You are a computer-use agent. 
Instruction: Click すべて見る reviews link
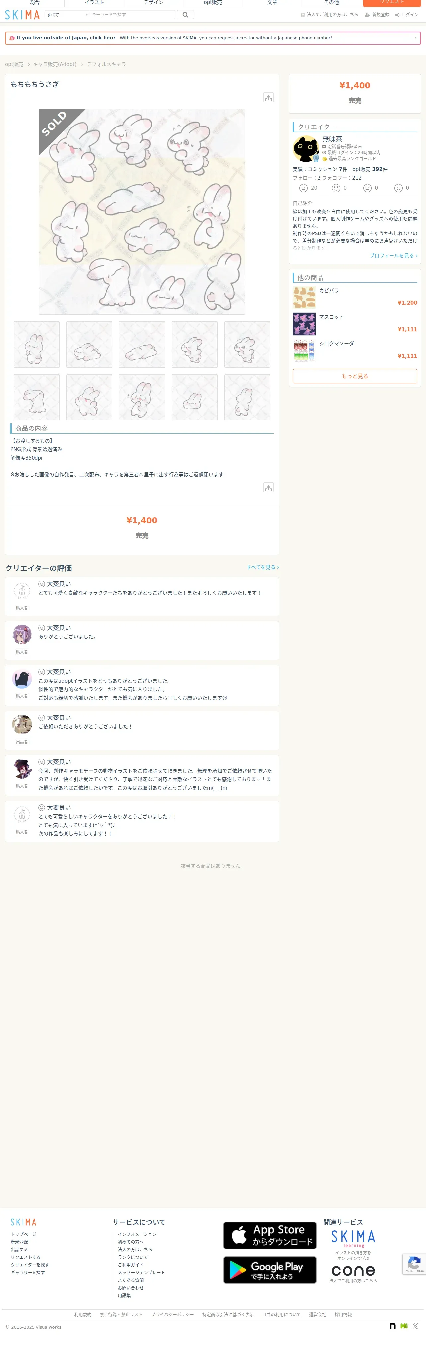coord(263,568)
